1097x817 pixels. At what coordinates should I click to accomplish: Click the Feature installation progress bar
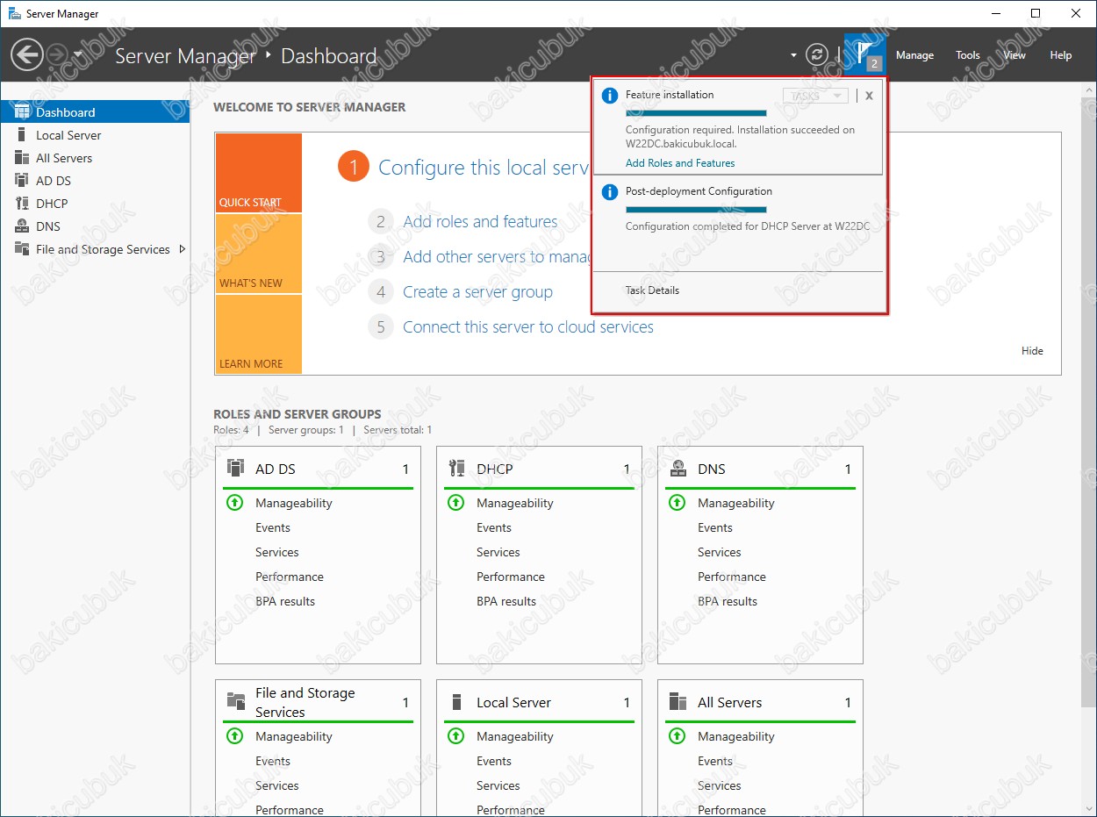pos(696,113)
